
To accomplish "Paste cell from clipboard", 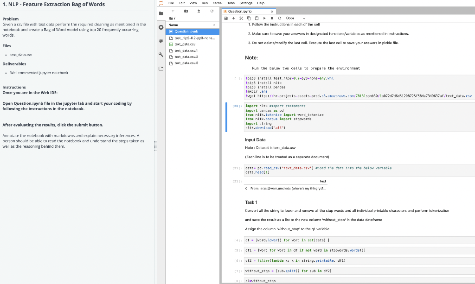I will coord(257,18).
